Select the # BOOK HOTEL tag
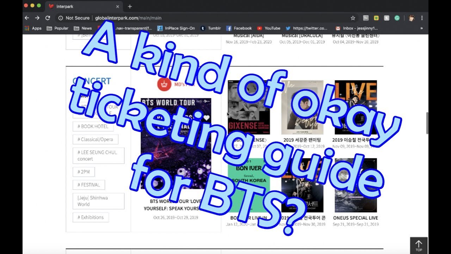Viewport: 451px width, 254px height. [93, 126]
